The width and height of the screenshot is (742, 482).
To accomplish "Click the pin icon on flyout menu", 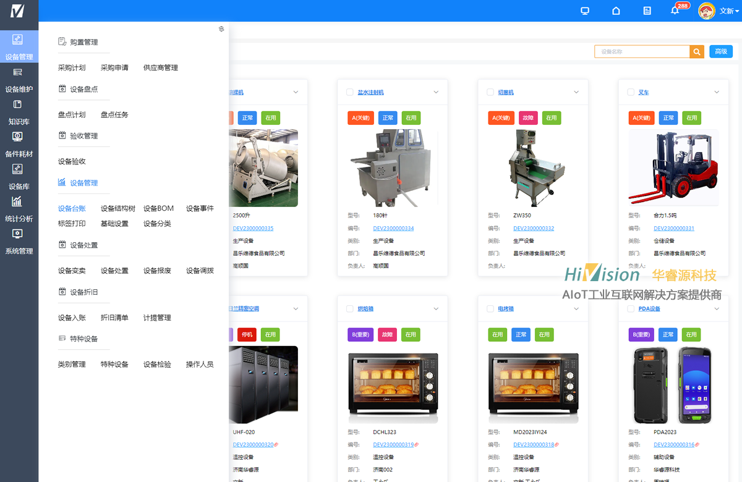I will pyautogui.click(x=221, y=30).
